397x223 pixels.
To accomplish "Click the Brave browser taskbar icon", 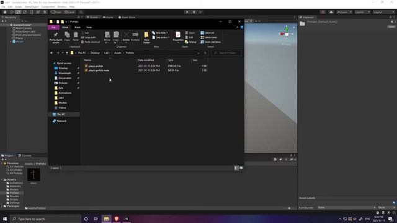I will (x=117, y=219).
